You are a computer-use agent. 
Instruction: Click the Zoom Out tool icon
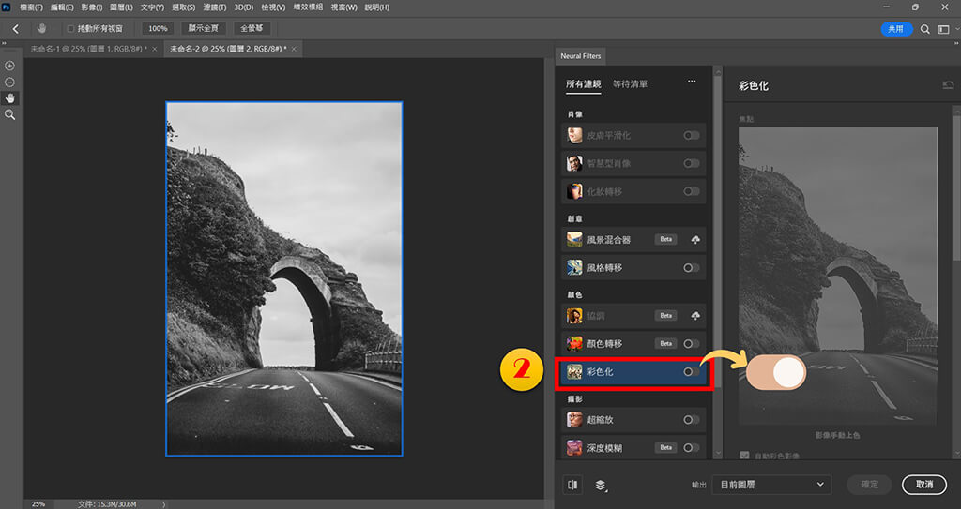pyautogui.click(x=9, y=82)
